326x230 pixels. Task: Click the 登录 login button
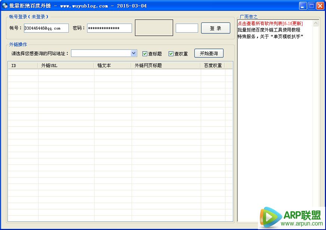coord(215,28)
